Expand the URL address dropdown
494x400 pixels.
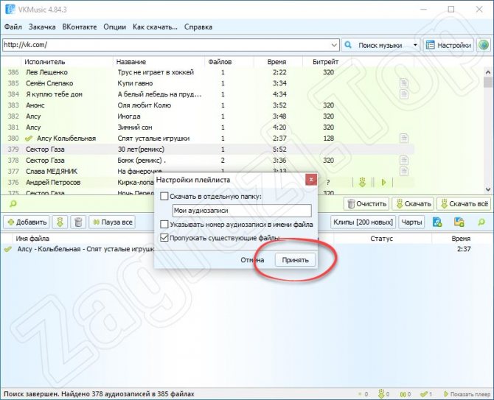click(x=334, y=45)
